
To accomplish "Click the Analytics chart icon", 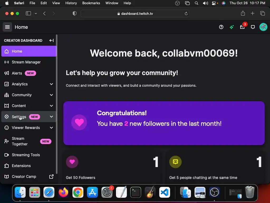I will (7, 84).
